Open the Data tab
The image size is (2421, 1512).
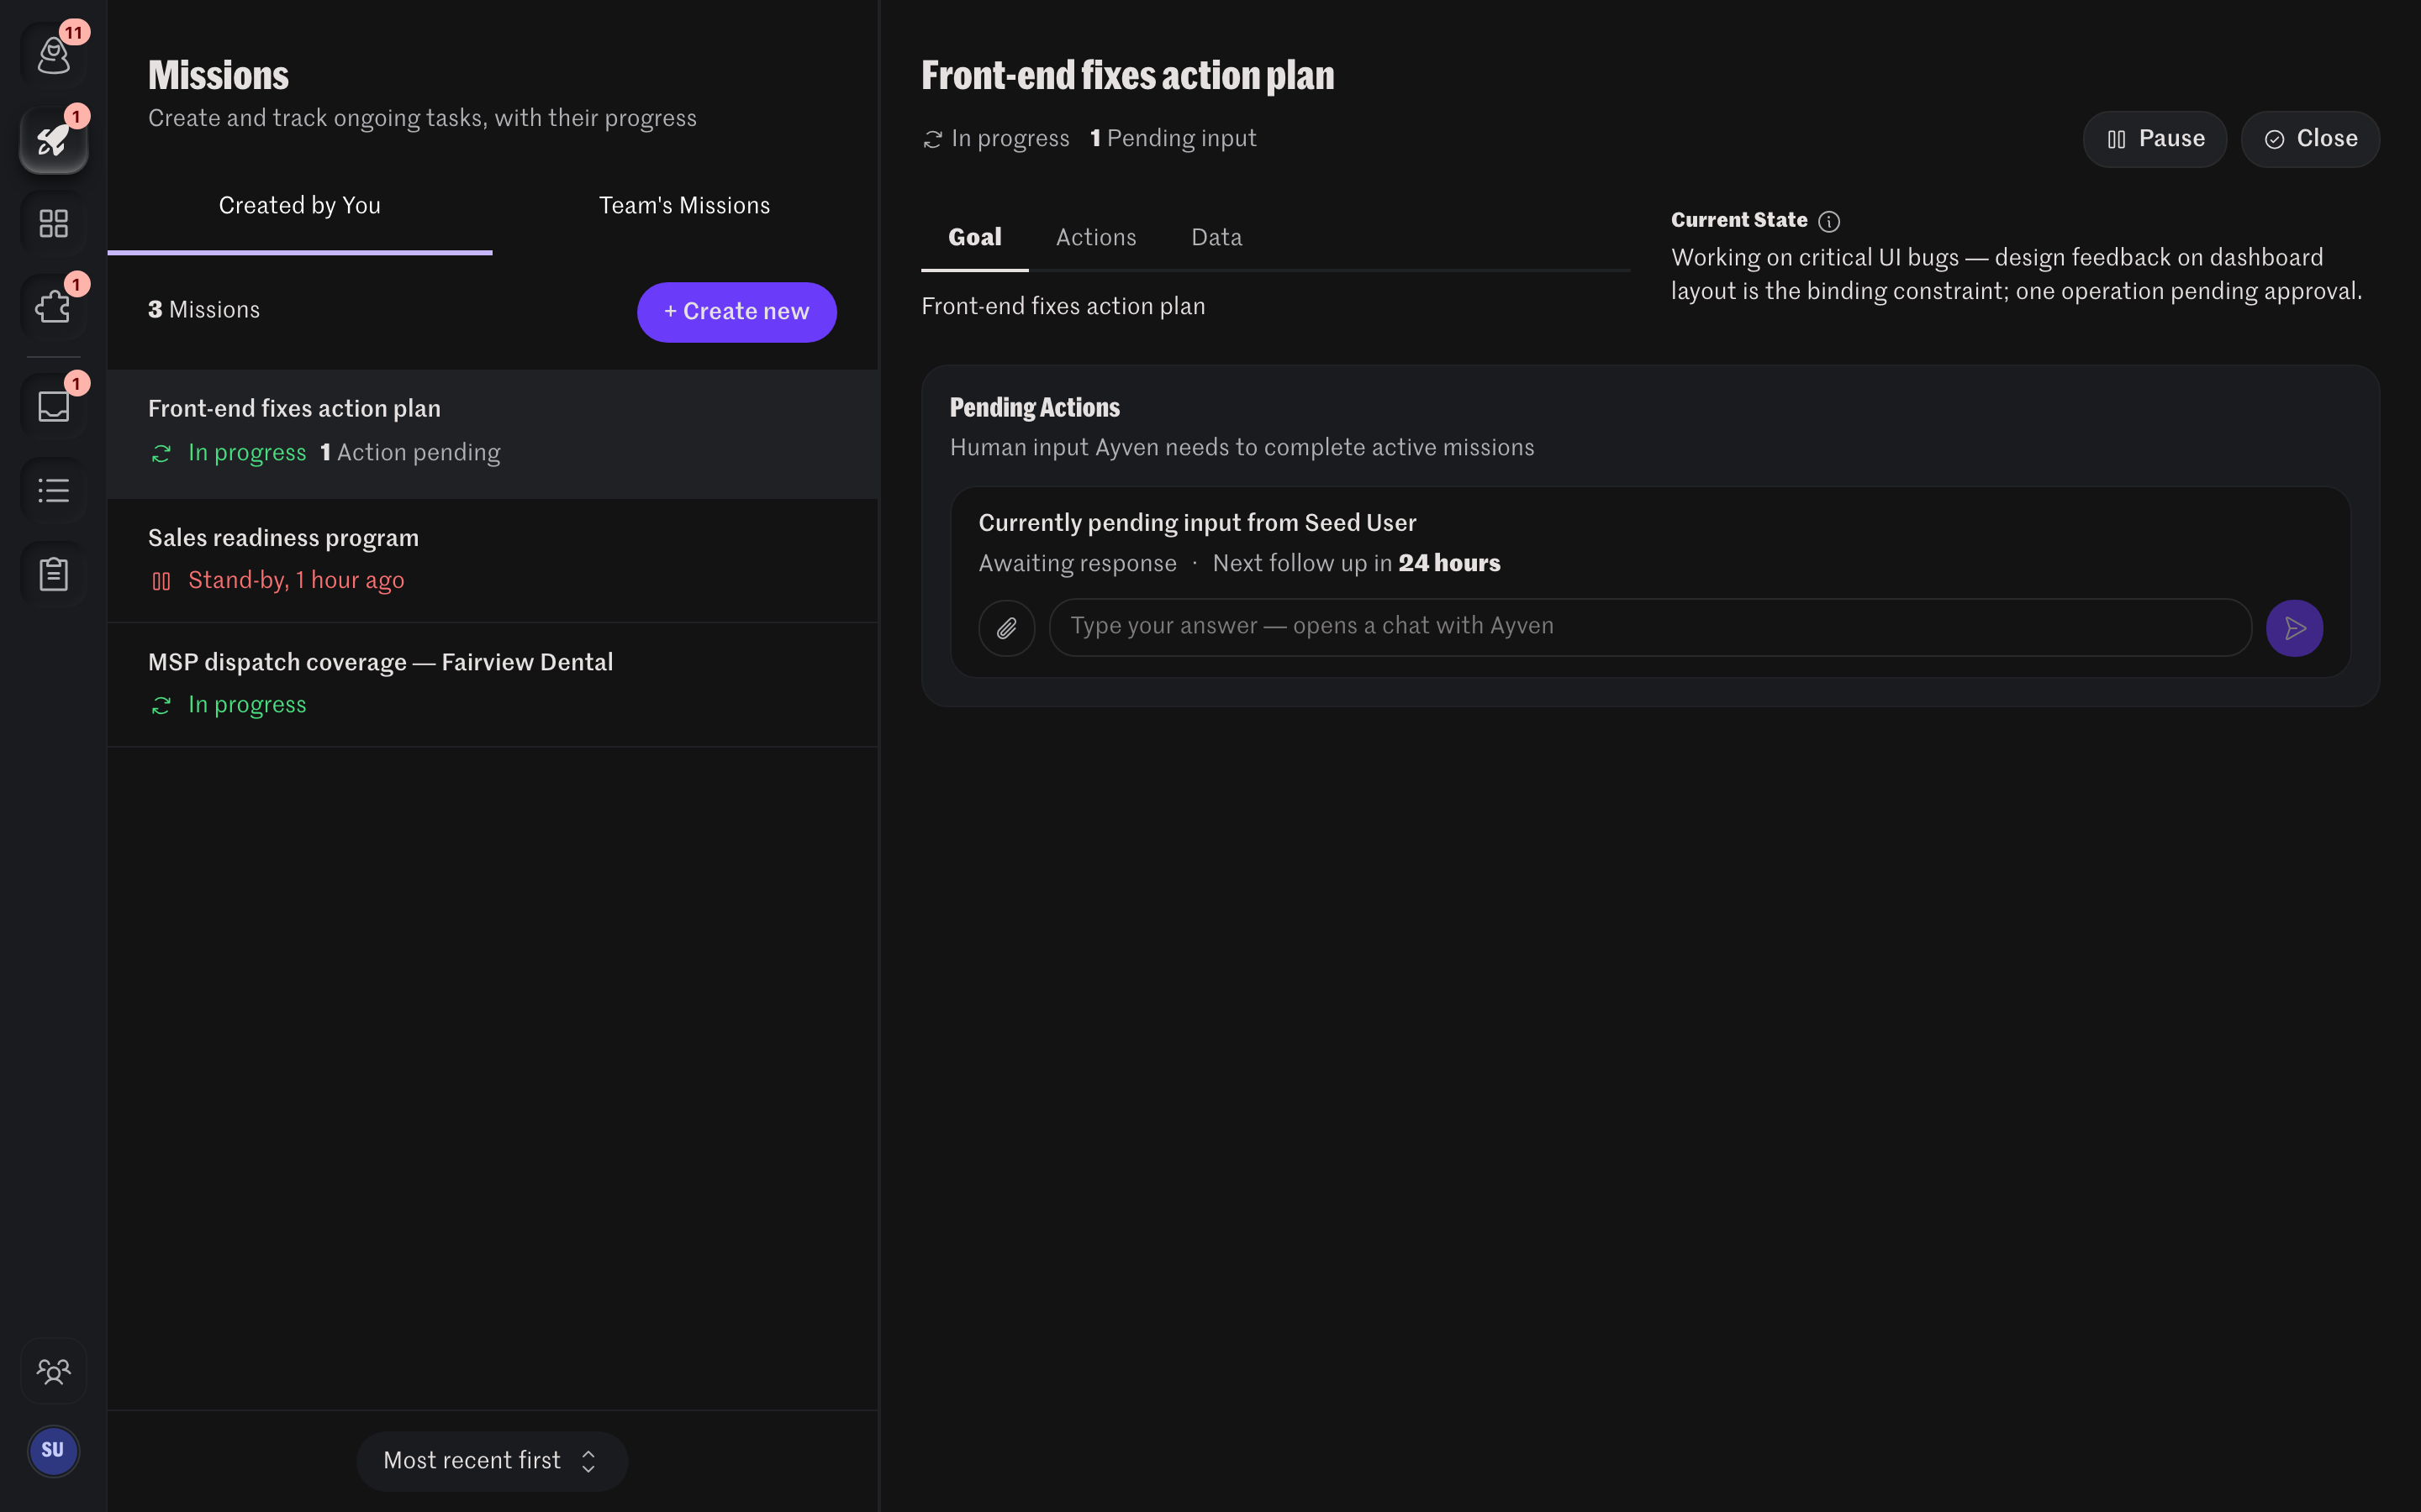point(1216,238)
